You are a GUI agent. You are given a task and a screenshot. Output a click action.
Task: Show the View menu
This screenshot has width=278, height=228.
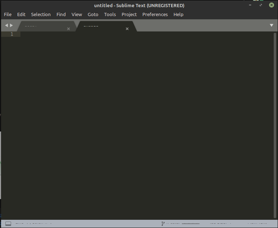77,14
